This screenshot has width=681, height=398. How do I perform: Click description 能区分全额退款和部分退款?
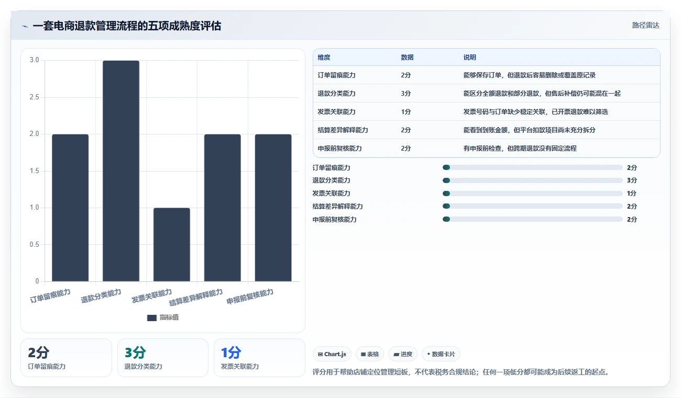[x=501, y=94]
